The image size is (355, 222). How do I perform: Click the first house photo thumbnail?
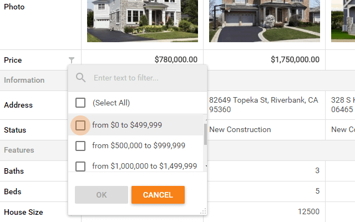(142, 21)
